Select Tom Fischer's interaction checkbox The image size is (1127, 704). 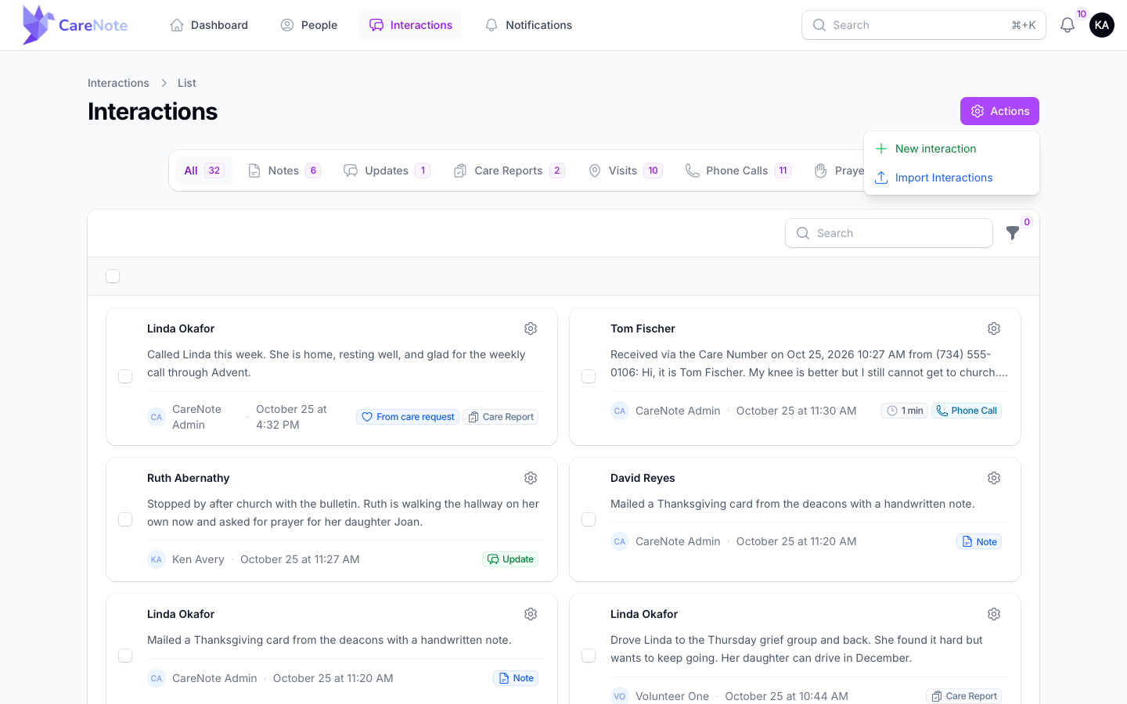589,376
